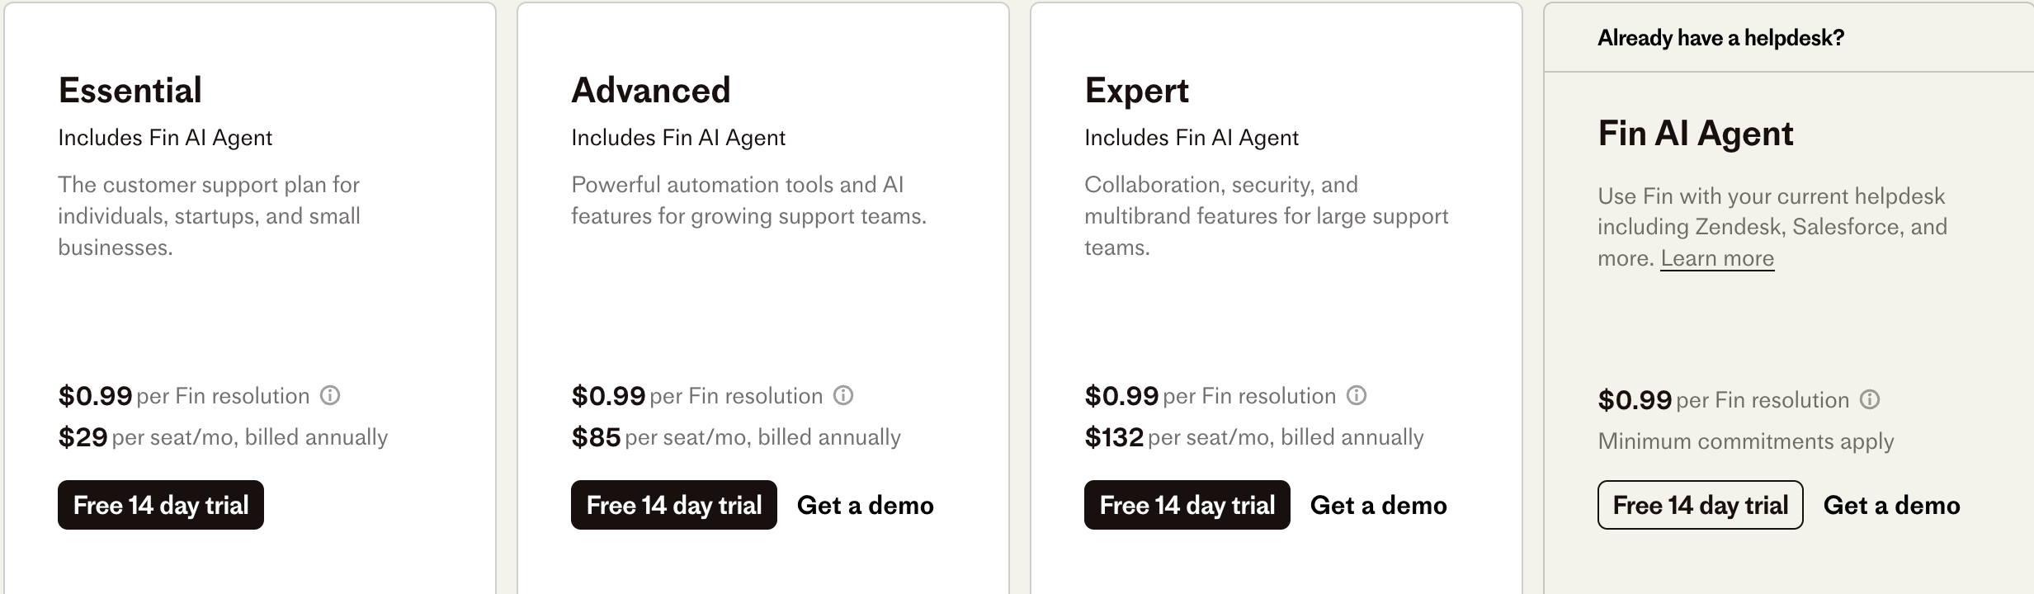The width and height of the screenshot is (2034, 594).
Task: Click the $29 per seat price
Action: [x=83, y=437]
